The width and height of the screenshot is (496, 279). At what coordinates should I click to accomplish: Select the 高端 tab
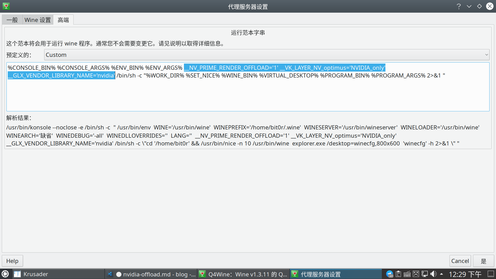63,20
